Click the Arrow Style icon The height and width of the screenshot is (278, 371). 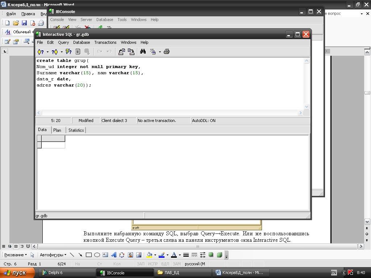[x=203, y=255]
